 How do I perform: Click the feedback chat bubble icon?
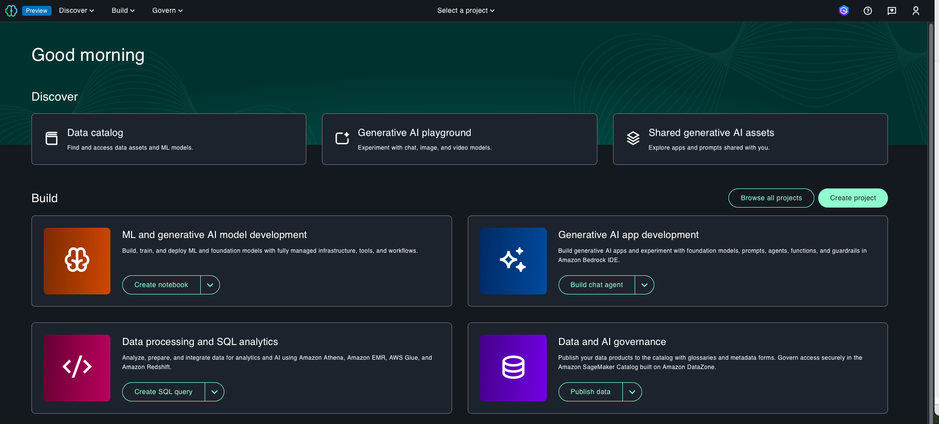point(891,11)
